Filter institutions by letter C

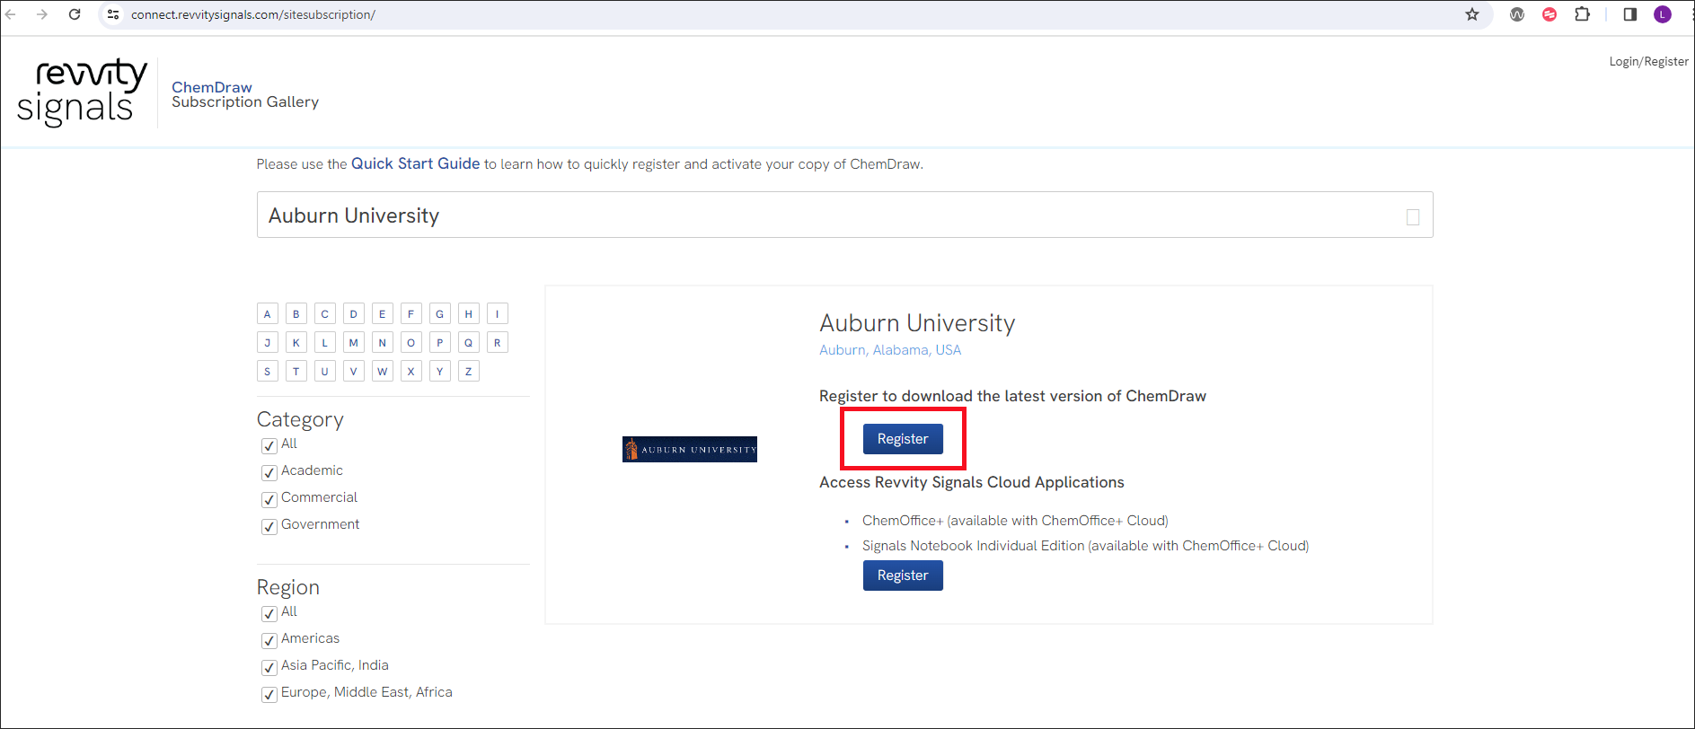click(324, 314)
